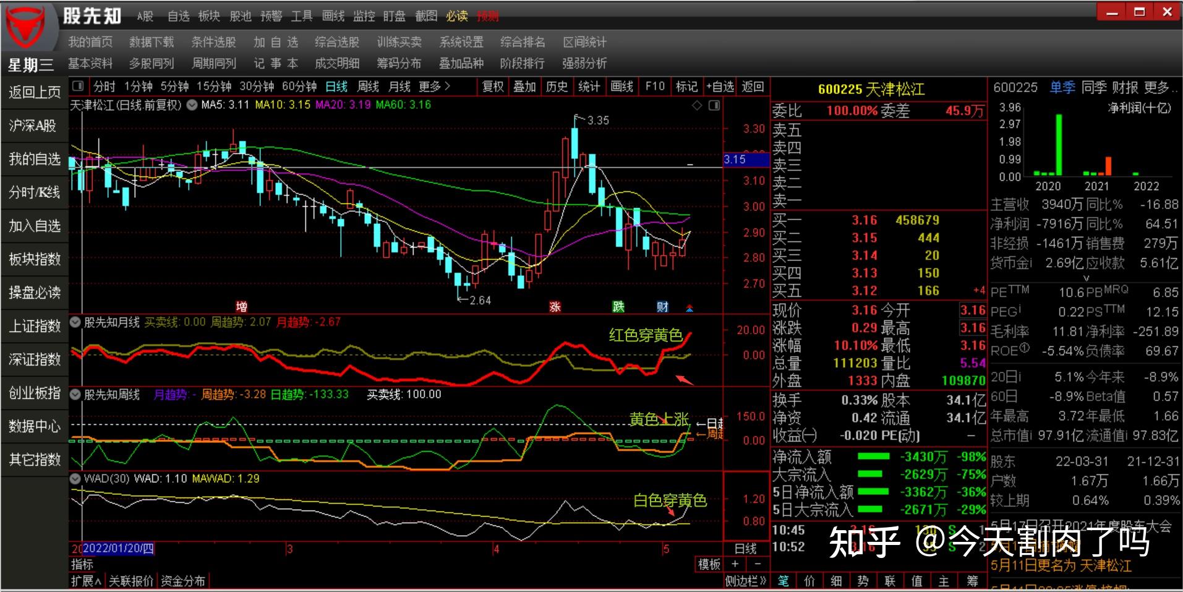Screen dimensions: 1183x592
Task: Switch chart to 分时 view
Action: [104, 87]
